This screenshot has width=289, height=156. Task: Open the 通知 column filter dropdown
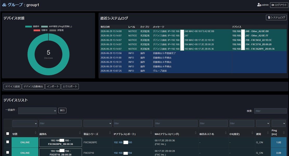point(263,123)
